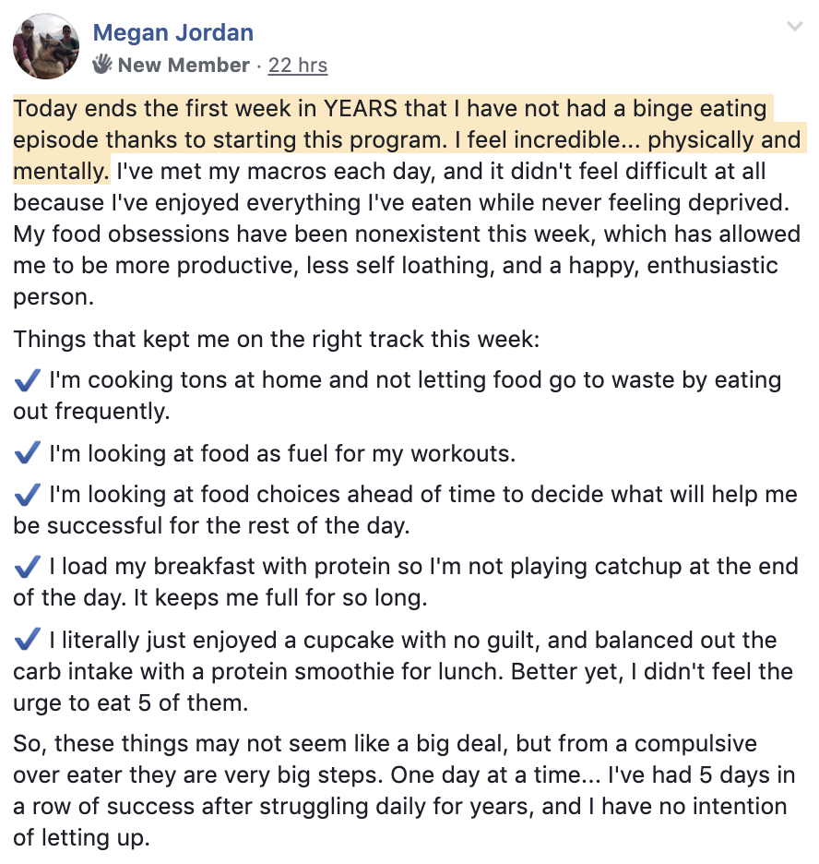Click the checkmark beside load my breakfast
Image resolution: width=819 pixels, height=864 pixels.
click(x=27, y=566)
